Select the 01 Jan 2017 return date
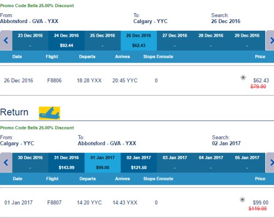This screenshot has height=218, width=274. (x=102, y=163)
